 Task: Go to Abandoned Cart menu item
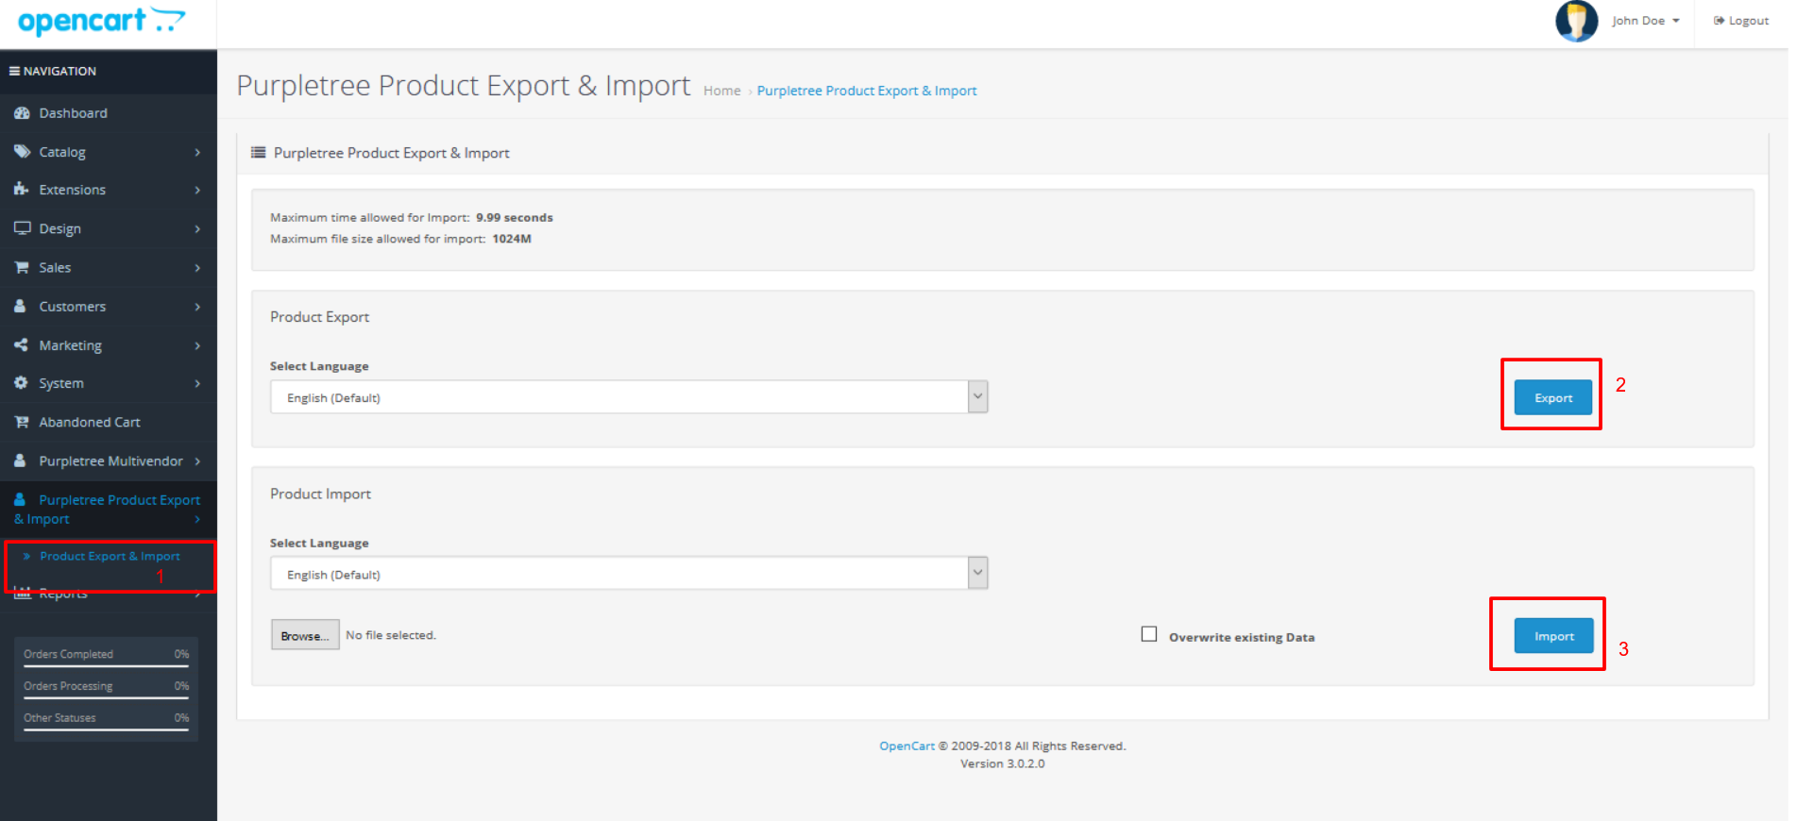coord(109,422)
